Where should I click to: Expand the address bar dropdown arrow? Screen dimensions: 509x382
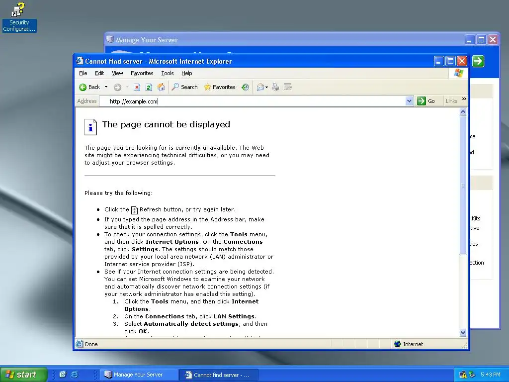tap(410, 101)
